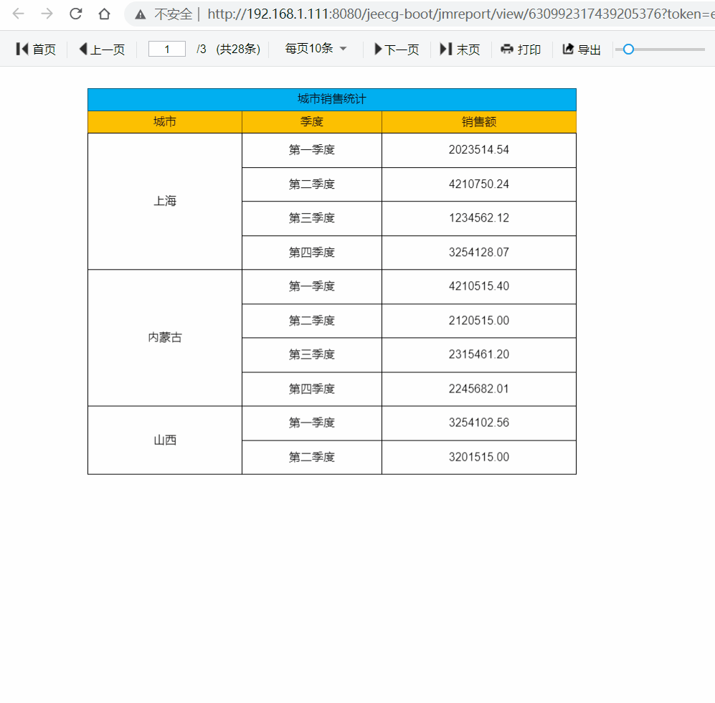715x703 pixels.
Task: Click 第一季度 in the 4210515.40 row
Action: pos(312,286)
